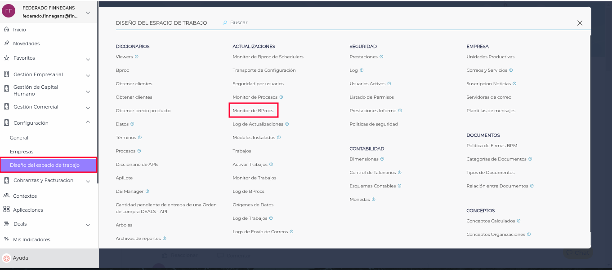Expand the Gestión Empresarial chevron

click(x=88, y=76)
